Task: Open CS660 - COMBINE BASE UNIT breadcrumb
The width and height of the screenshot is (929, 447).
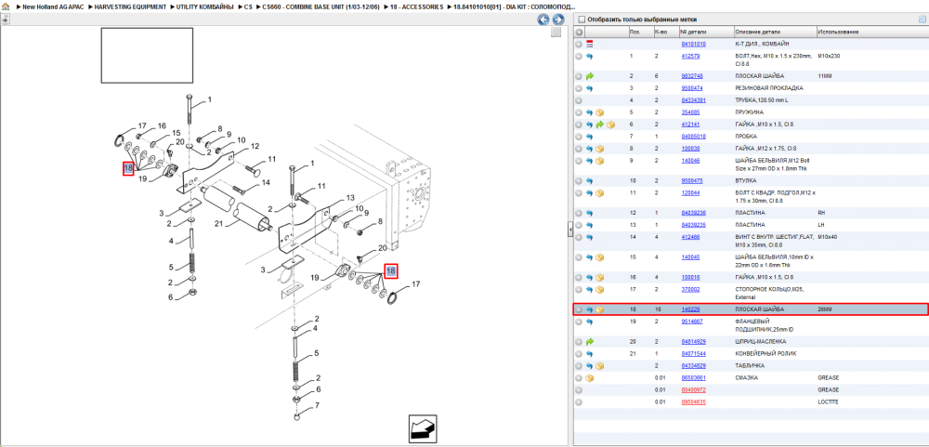Action: point(320,7)
